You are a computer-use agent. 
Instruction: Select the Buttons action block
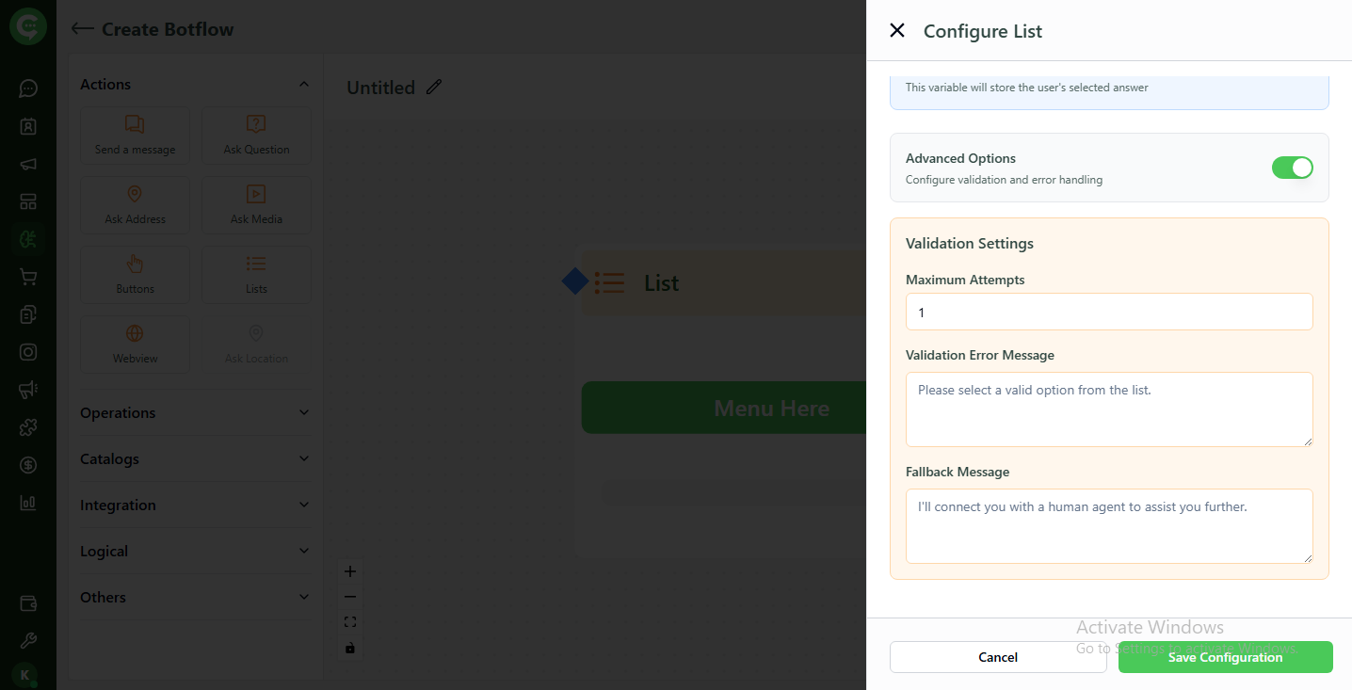tap(135, 274)
